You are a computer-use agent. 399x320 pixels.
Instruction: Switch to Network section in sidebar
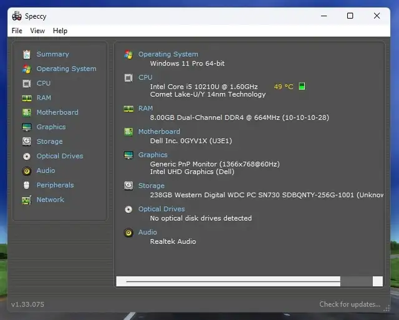(50, 200)
